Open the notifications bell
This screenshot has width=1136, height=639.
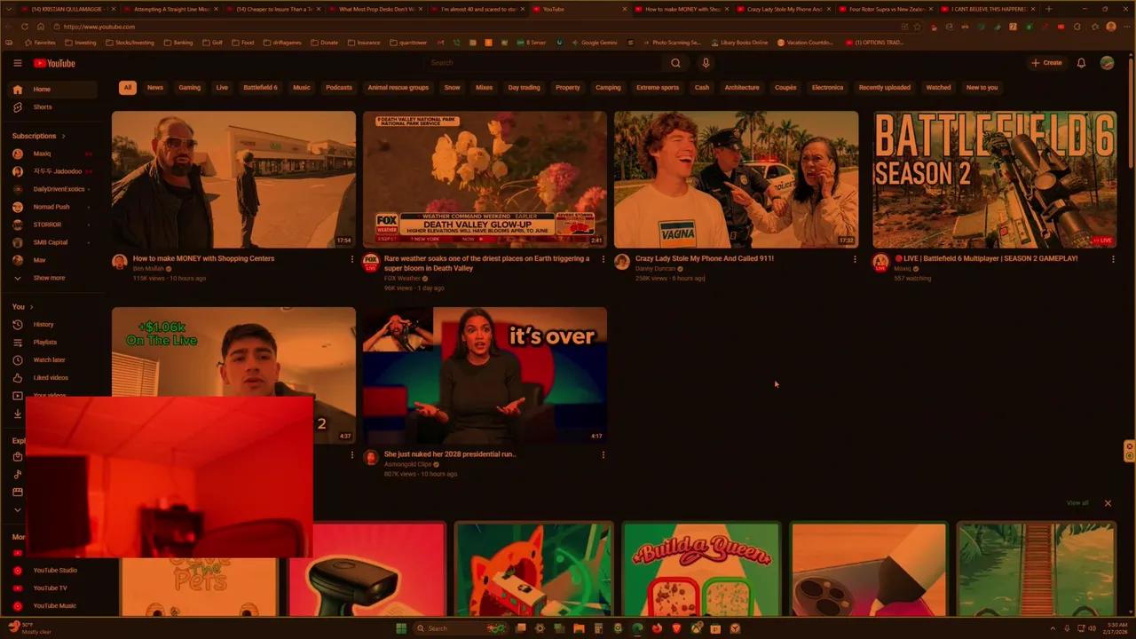tap(1081, 63)
